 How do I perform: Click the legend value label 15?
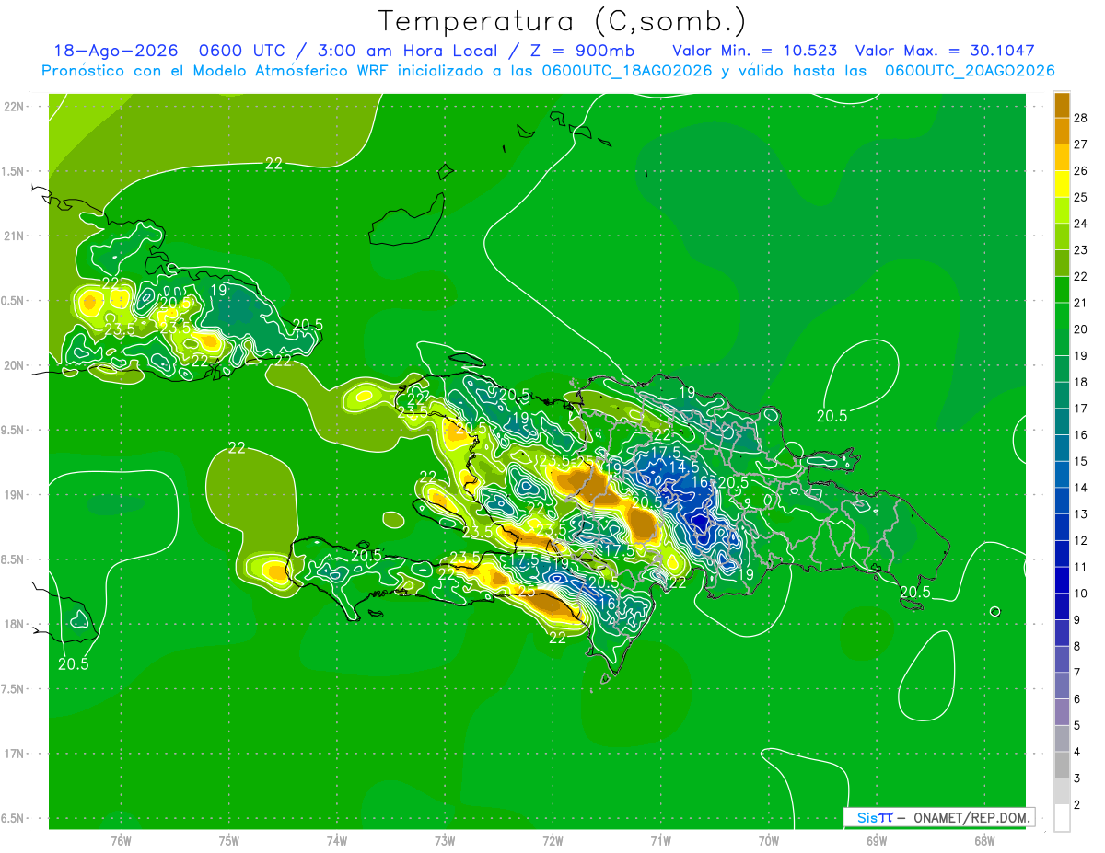coord(1081,461)
